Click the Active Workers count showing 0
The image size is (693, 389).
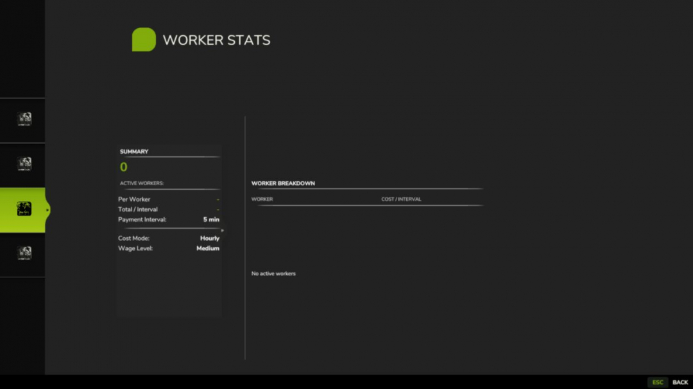pyautogui.click(x=123, y=167)
